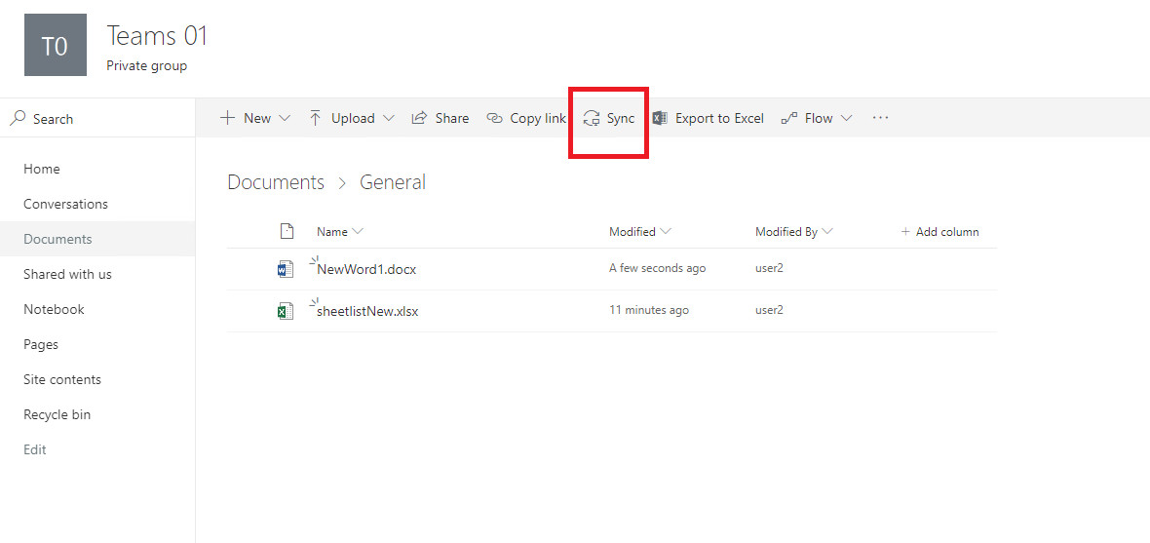Click the Copy link button label

point(538,118)
